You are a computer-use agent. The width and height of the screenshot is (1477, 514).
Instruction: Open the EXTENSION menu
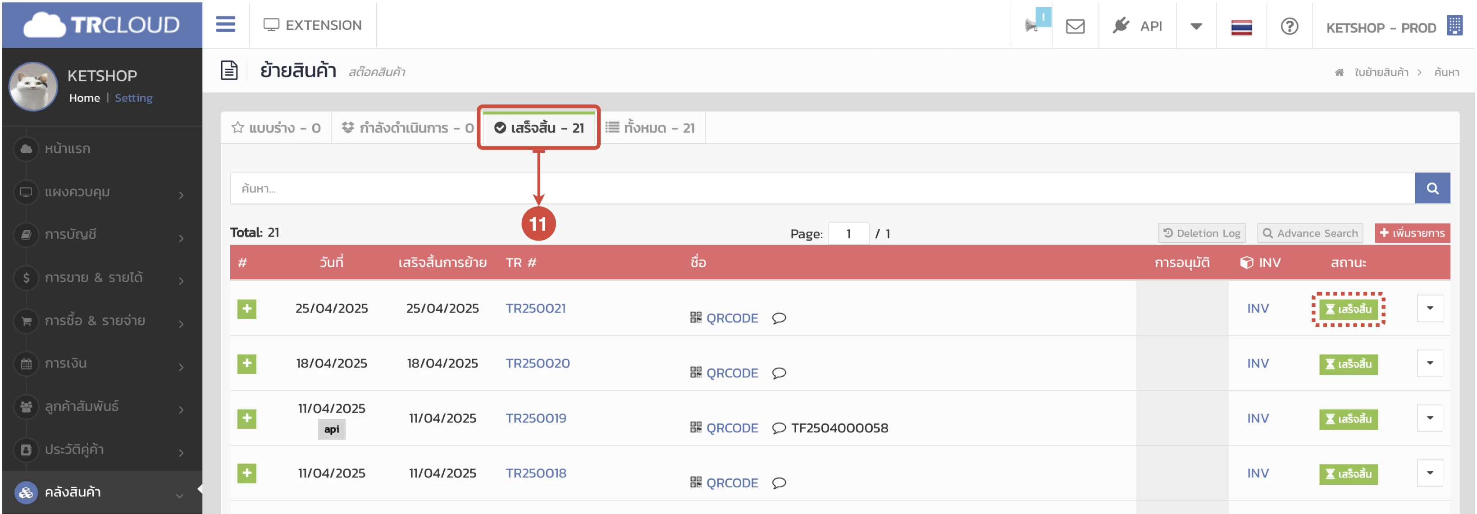[x=313, y=25]
